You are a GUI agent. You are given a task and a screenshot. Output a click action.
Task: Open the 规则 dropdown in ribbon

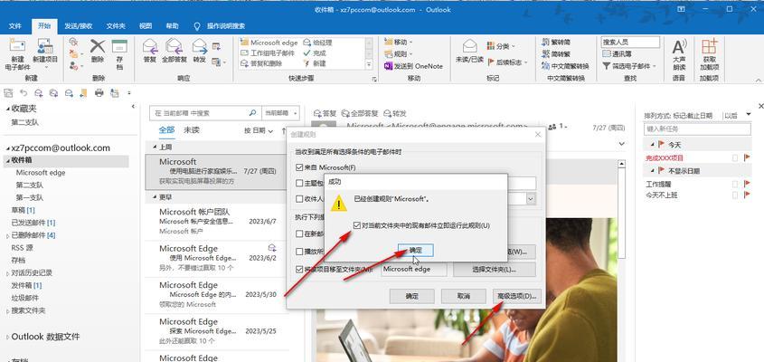click(399, 54)
